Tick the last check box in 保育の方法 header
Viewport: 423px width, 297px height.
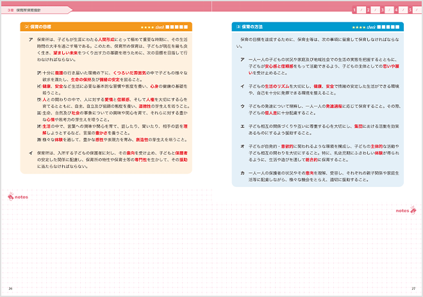tap(397, 27)
